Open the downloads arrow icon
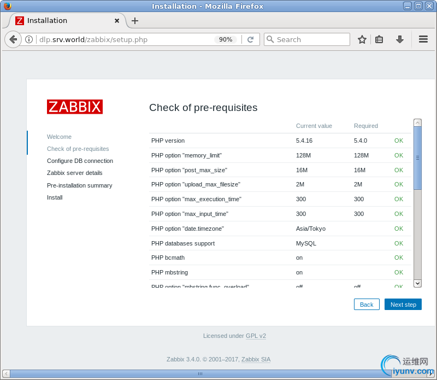437x380 pixels. pyautogui.click(x=400, y=39)
